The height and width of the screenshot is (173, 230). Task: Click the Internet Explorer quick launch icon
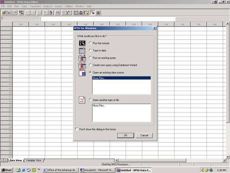point(24,170)
